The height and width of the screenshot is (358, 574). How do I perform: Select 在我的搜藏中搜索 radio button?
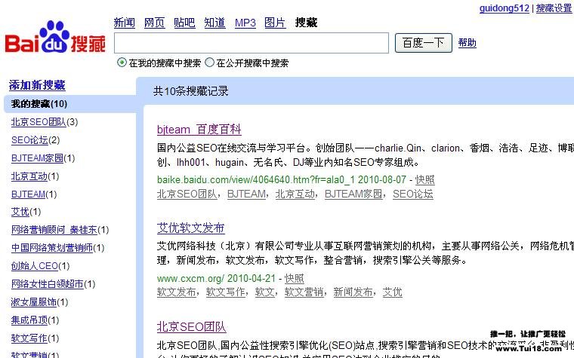pos(122,63)
